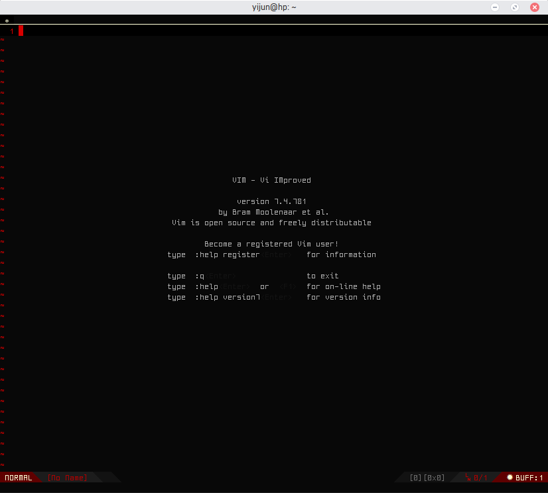
Task: Click 'to exit' text
Action: point(322,276)
